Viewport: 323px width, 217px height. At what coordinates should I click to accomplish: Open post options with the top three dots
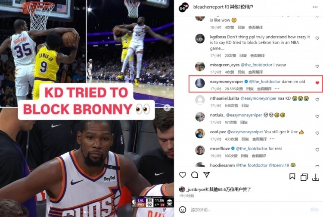point(315,7)
